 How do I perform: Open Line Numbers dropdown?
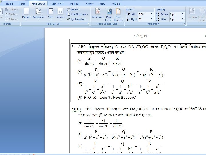(77, 14)
